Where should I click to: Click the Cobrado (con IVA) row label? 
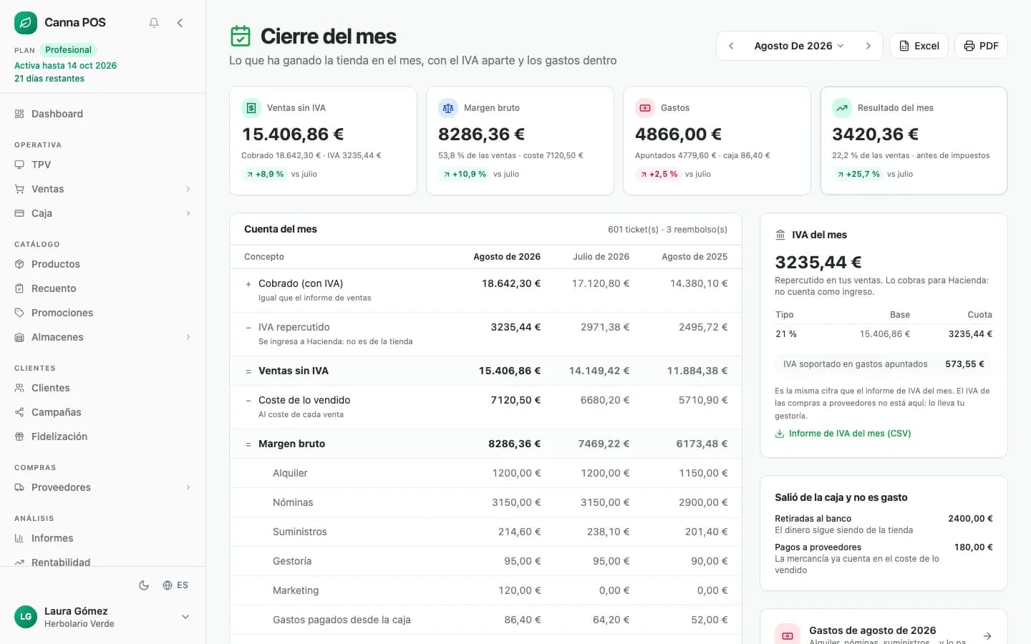301,283
